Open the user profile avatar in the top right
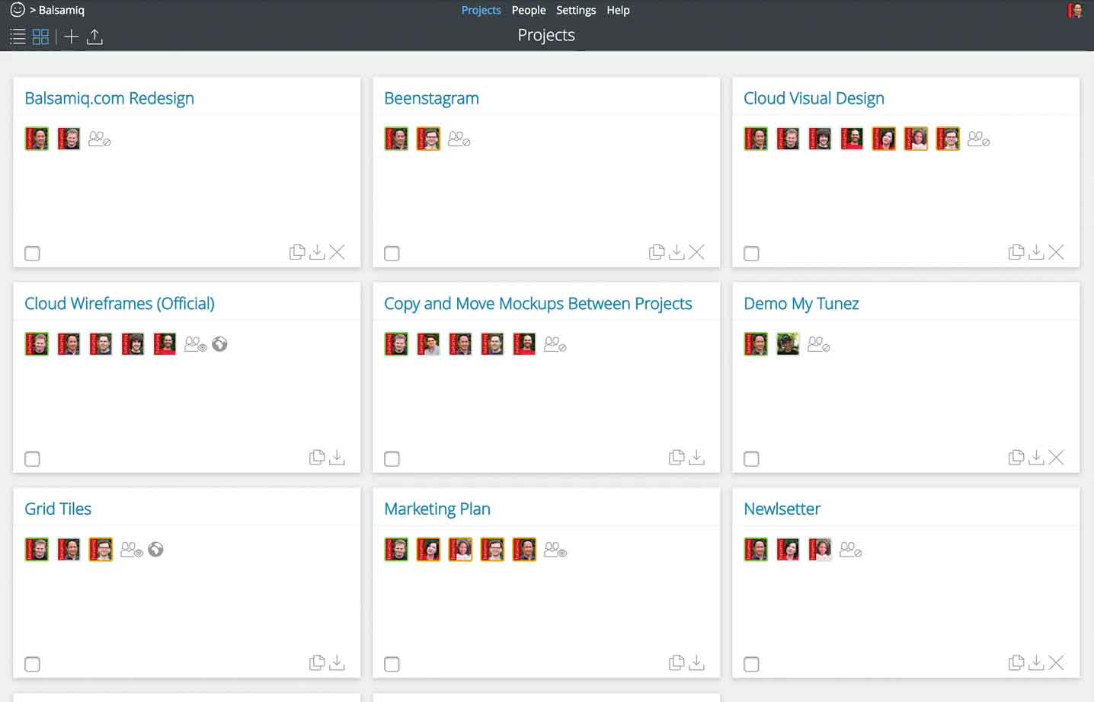 tap(1075, 11)
